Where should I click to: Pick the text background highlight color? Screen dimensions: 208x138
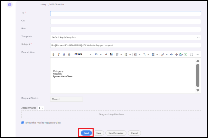click(x=111, y=54)
